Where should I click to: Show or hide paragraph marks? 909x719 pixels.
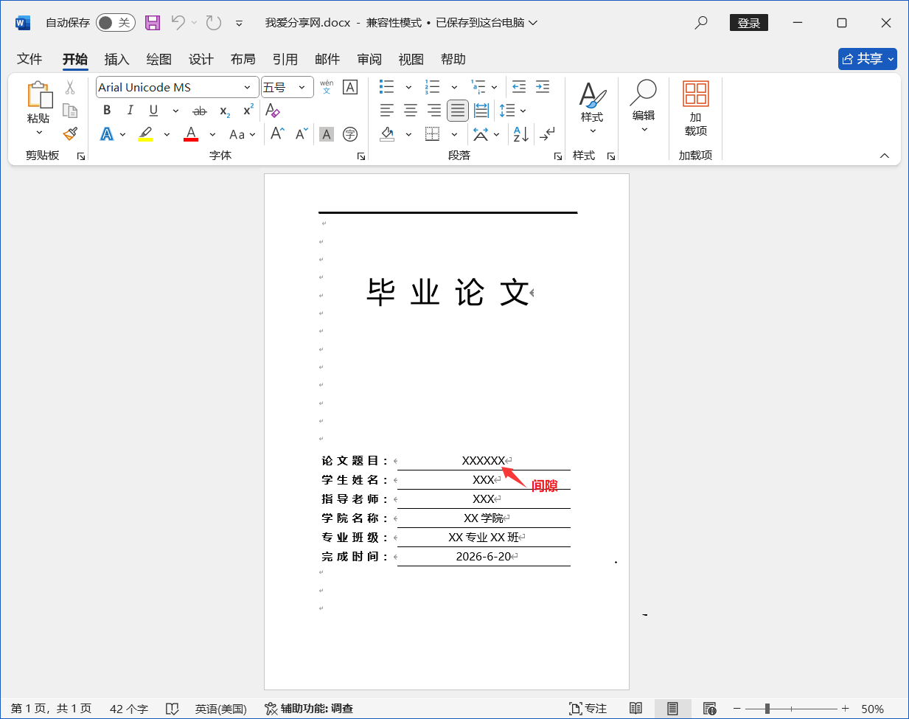pyautogui.click(x=547, y=133)
